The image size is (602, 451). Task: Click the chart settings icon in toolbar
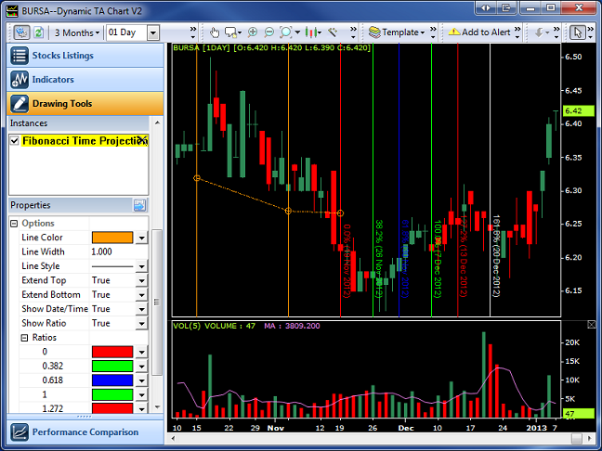click(x=22, y=32)
